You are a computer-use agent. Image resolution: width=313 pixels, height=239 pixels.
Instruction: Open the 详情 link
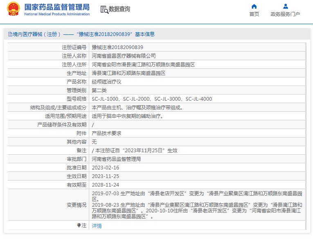coord(97,226)
